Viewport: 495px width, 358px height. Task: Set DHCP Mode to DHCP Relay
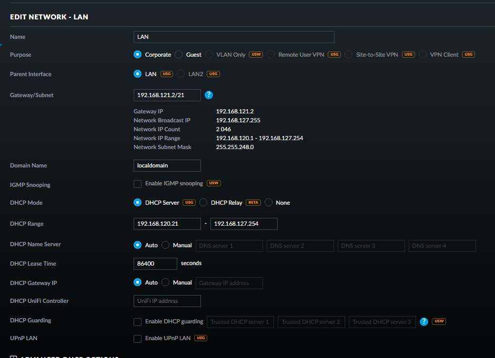pos(203,202)
